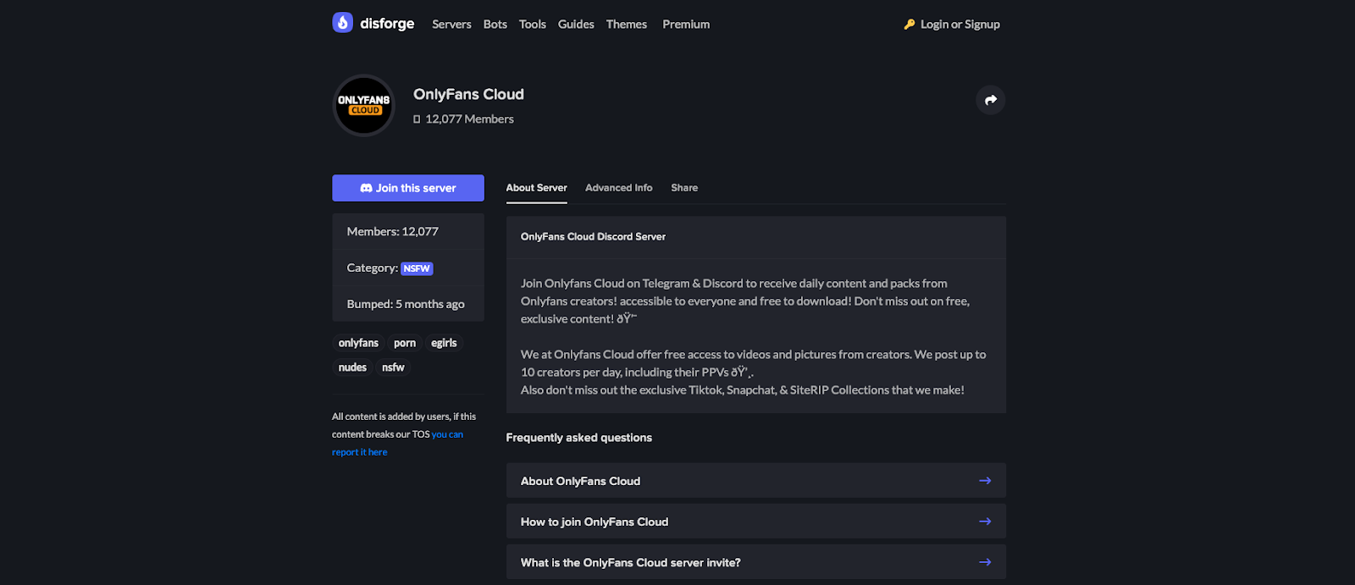Click the share arrow icon button

[x=991, y=100]
